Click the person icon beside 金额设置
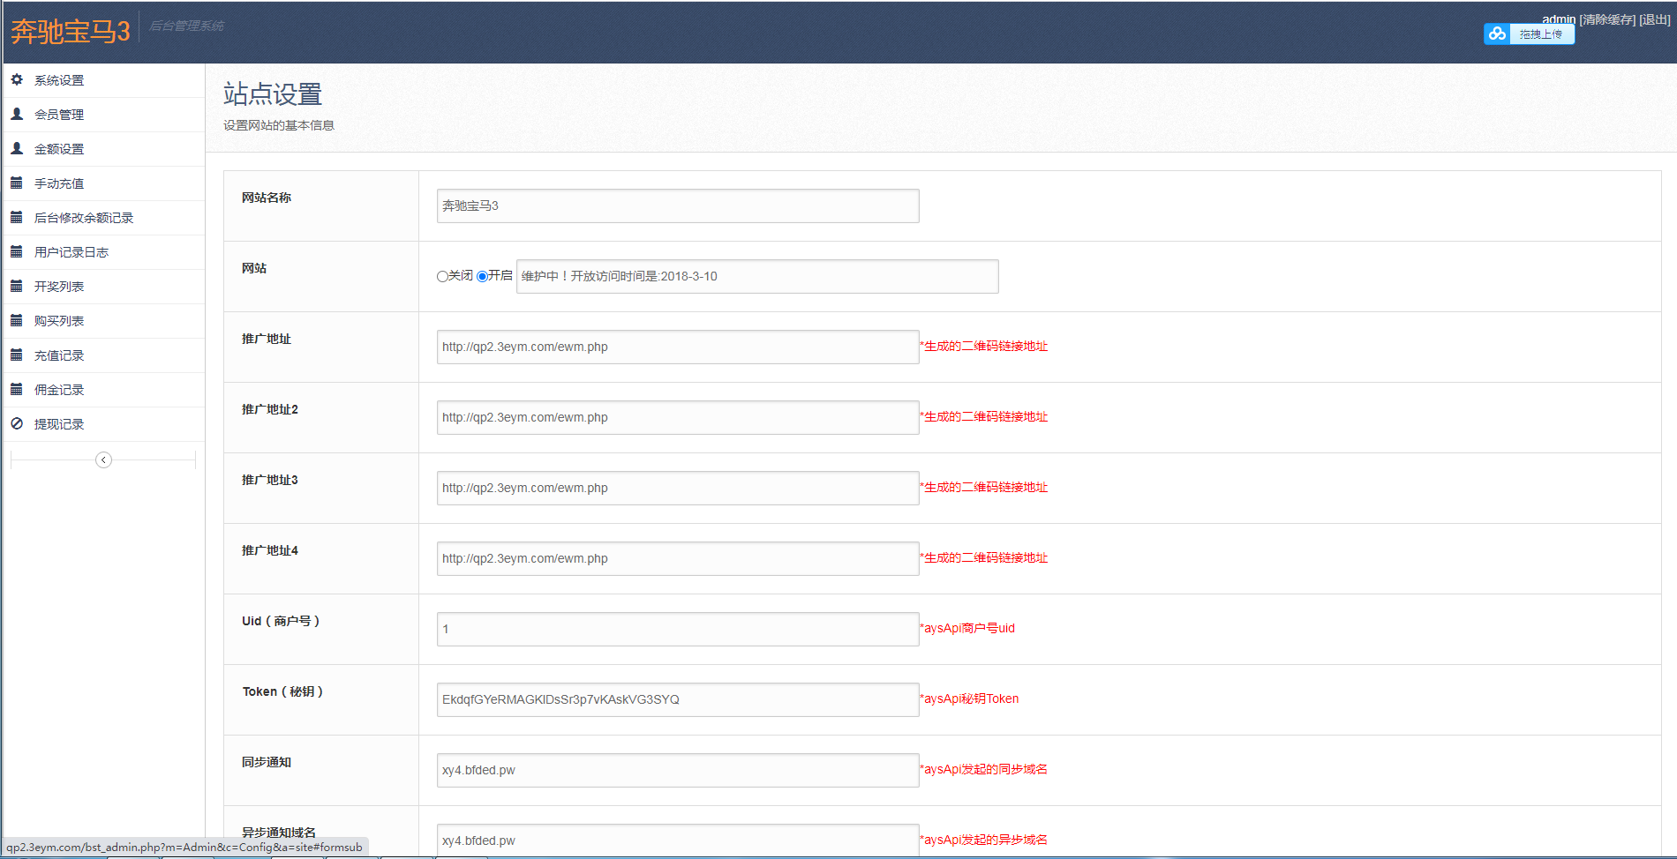The image size is (1677, 859). [x=17, y=148]
